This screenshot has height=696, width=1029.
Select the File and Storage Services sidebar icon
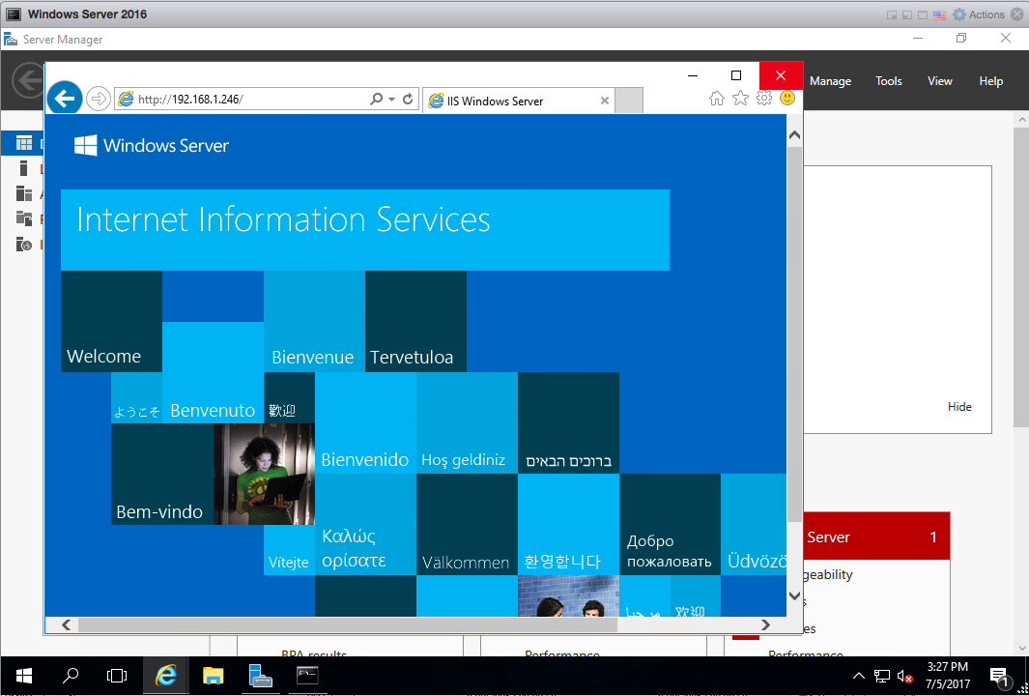pyautogui.click(x=24, y=218)
